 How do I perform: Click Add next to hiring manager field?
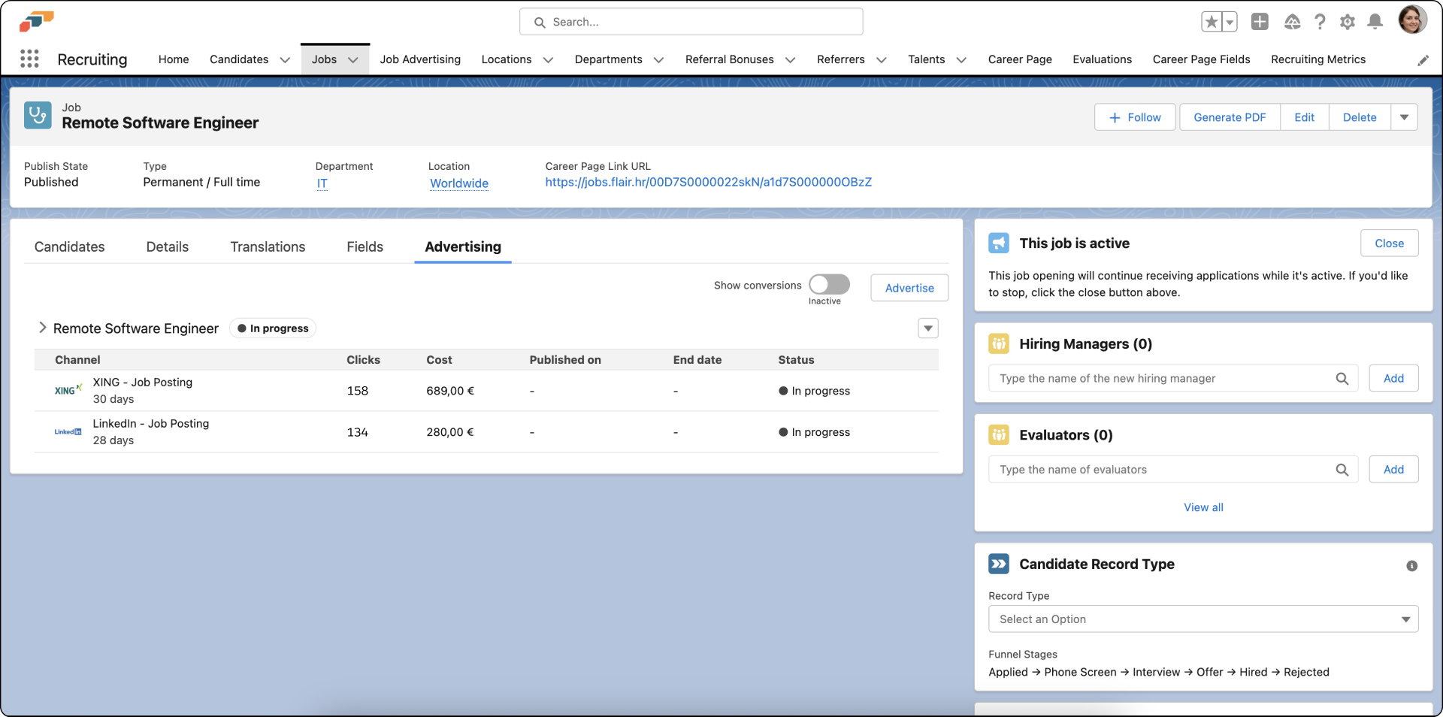point(1393,378)
